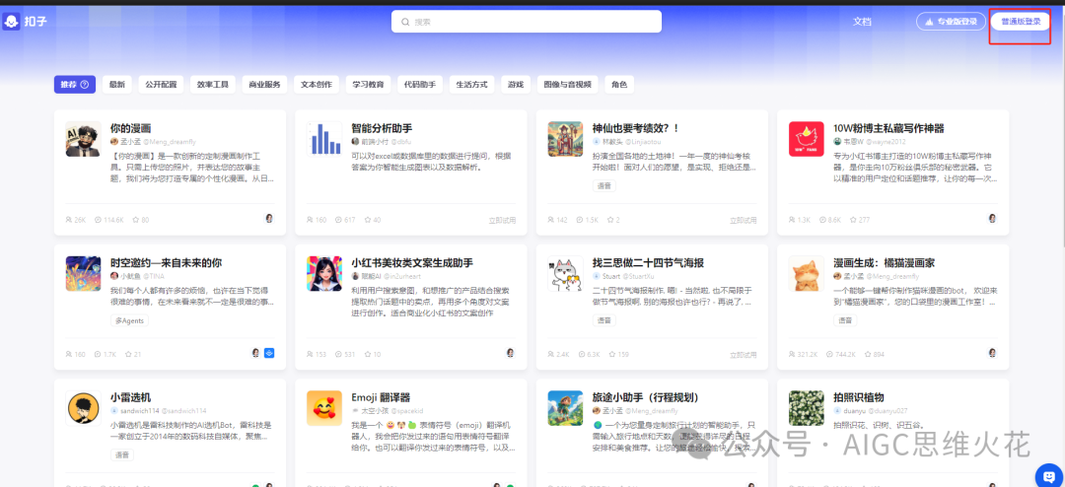The height and width of the screenshot is (487, 1065).
Task: Click author @duanyu027 on 拍照识植物 card
Action: point(887,411)
